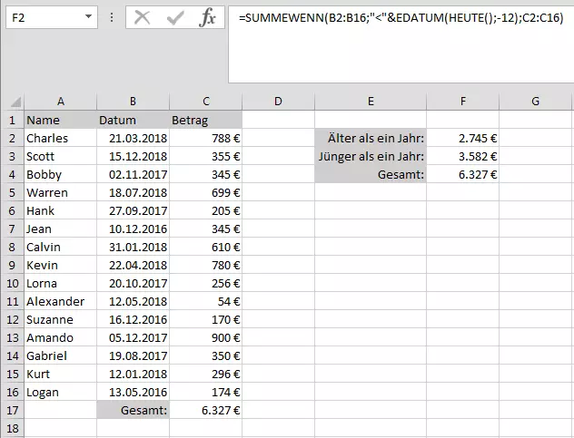Select row 1 header

pos(12,120)
